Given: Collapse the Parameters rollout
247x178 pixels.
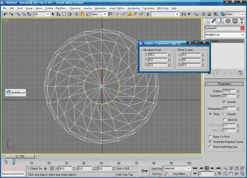Looking at the screenshot, I should (x=224, y=84).
